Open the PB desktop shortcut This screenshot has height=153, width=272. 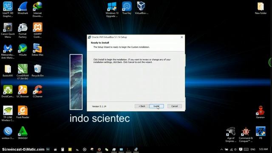(x=261, y=133)
